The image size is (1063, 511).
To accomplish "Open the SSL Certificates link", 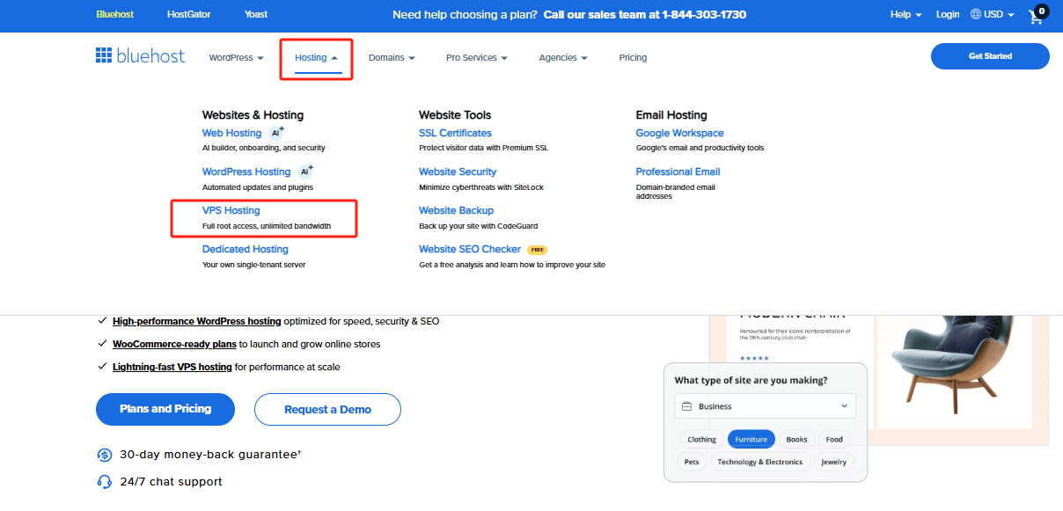I will 455,133.
